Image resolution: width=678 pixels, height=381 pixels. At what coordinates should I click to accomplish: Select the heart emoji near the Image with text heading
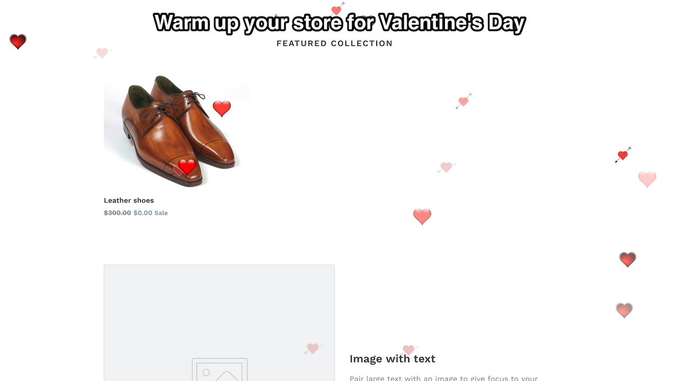click(408, 350)
